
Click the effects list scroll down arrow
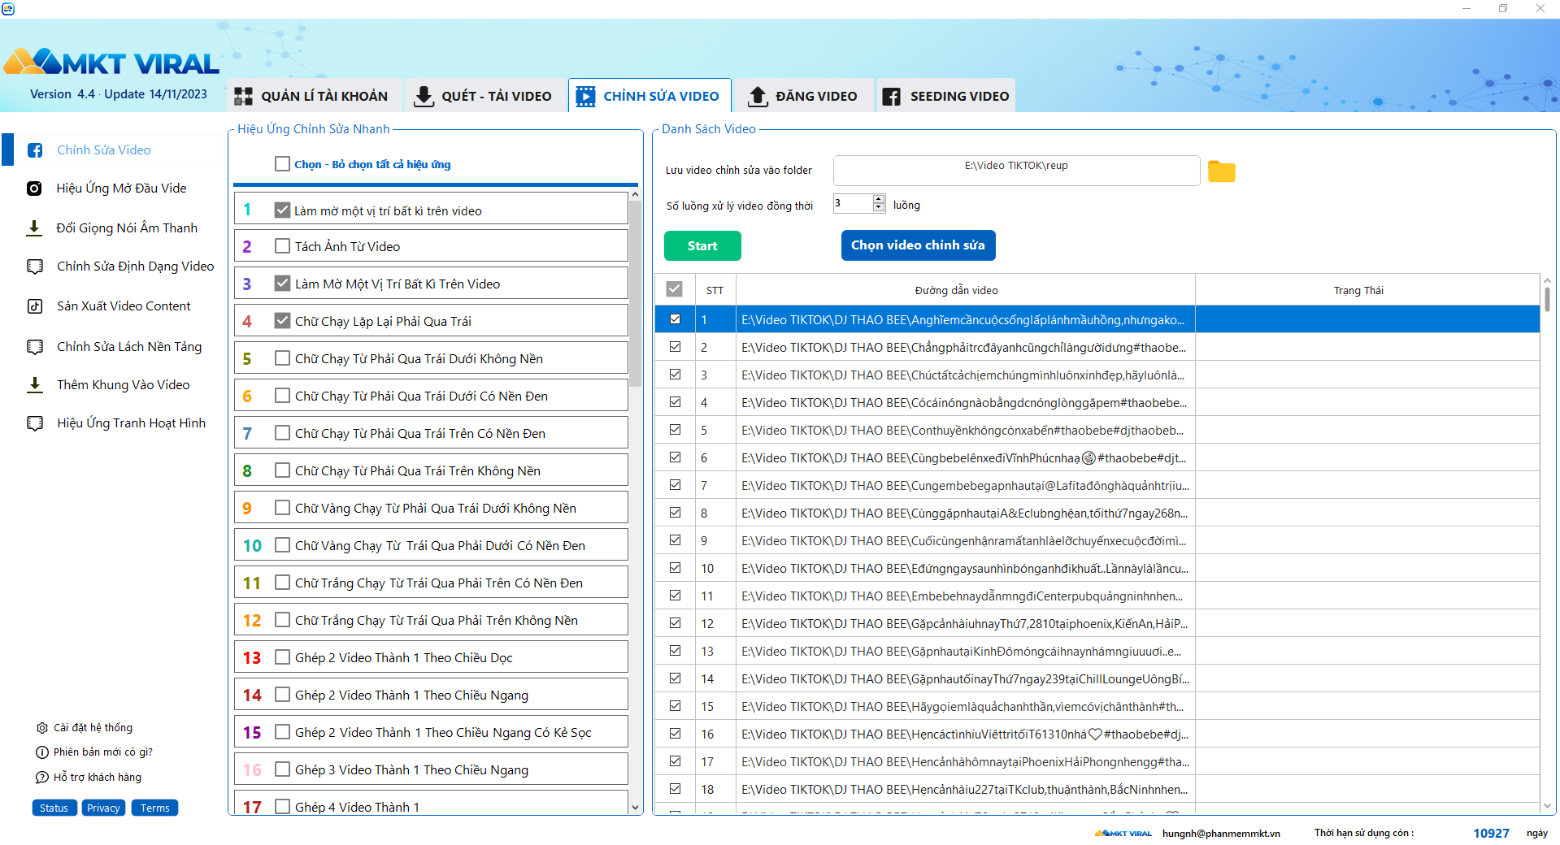[635, 808]
